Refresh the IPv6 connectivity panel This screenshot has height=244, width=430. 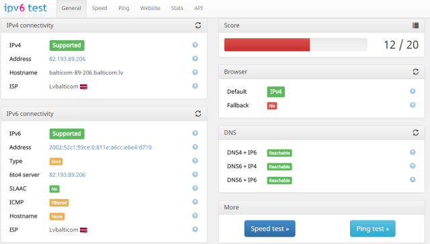click(x=198, y=113)
